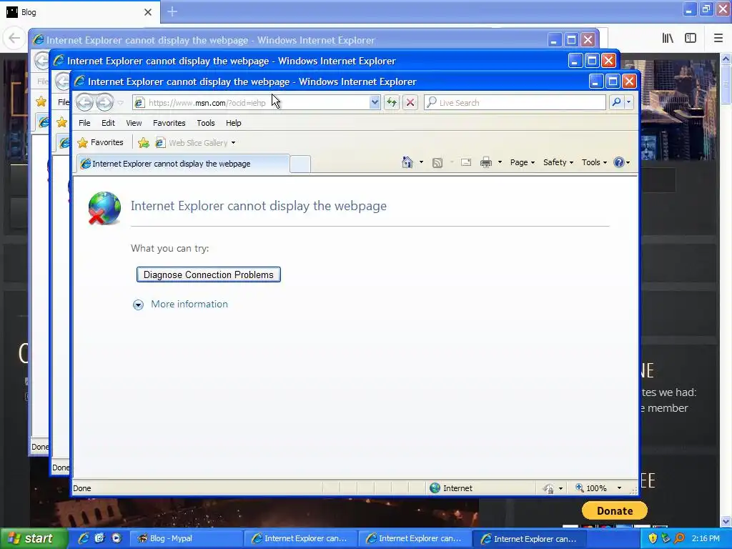Viewport: 732px width, 549px height.
Task: Click the Read Mail icon
Action: [x=466, y=162]
